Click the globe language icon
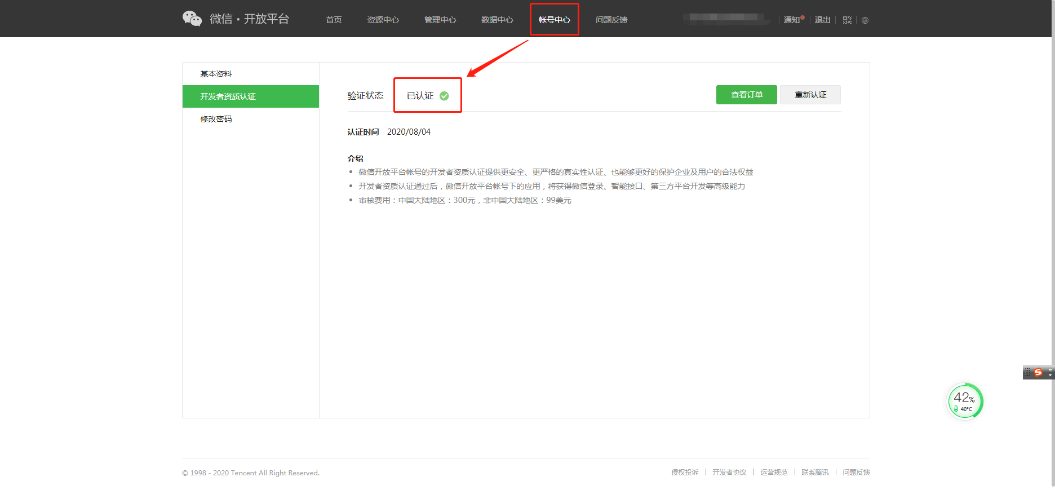This screenshot has width=1055, height=490. 865,20
